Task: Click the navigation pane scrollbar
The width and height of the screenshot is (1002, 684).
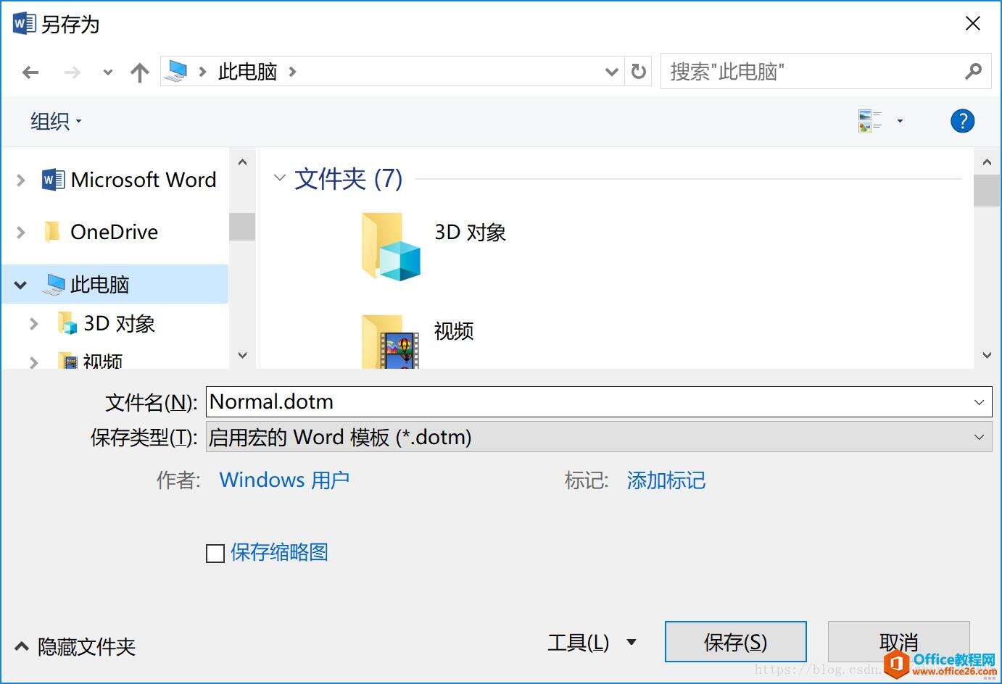Action: [x=242, y=225]
